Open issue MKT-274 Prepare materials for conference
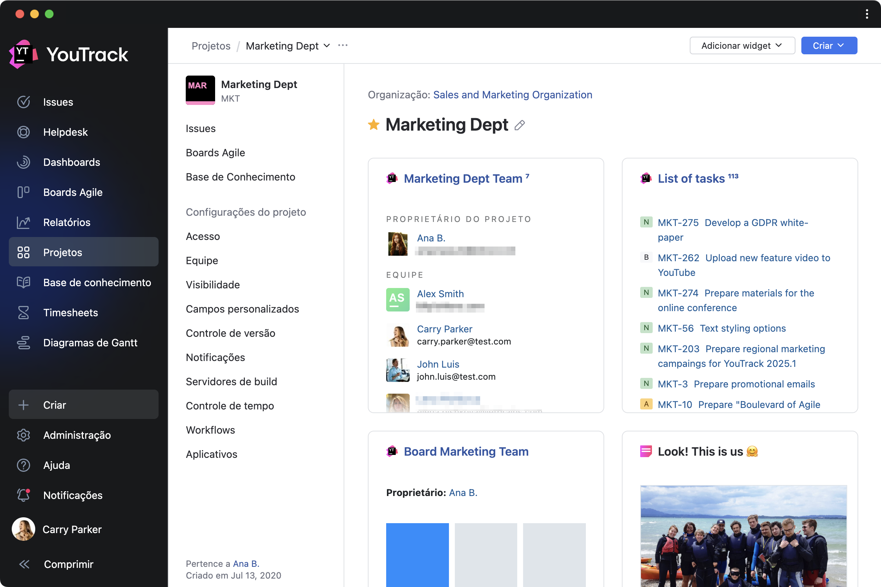881x587 pixels. tap(736, 300)
